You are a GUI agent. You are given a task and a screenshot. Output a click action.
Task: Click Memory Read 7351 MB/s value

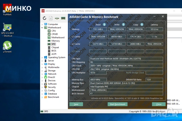point(98,29)
